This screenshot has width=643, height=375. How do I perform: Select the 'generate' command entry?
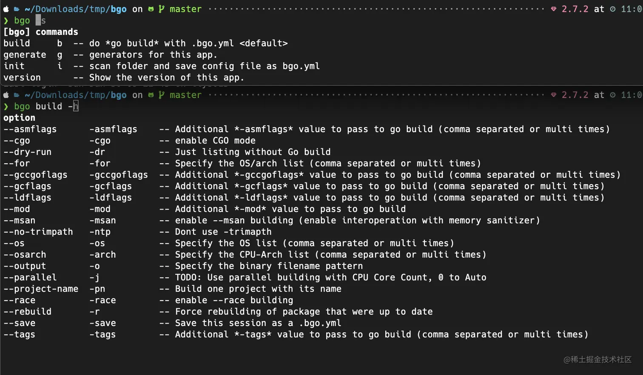pos(25,55)
